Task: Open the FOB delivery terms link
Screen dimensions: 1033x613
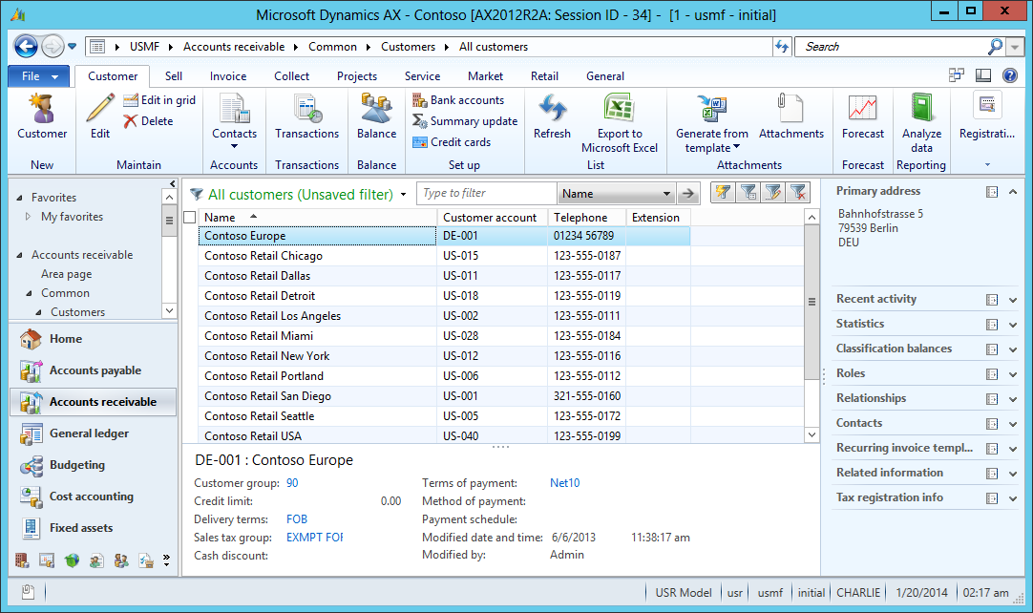Action: 297,519
